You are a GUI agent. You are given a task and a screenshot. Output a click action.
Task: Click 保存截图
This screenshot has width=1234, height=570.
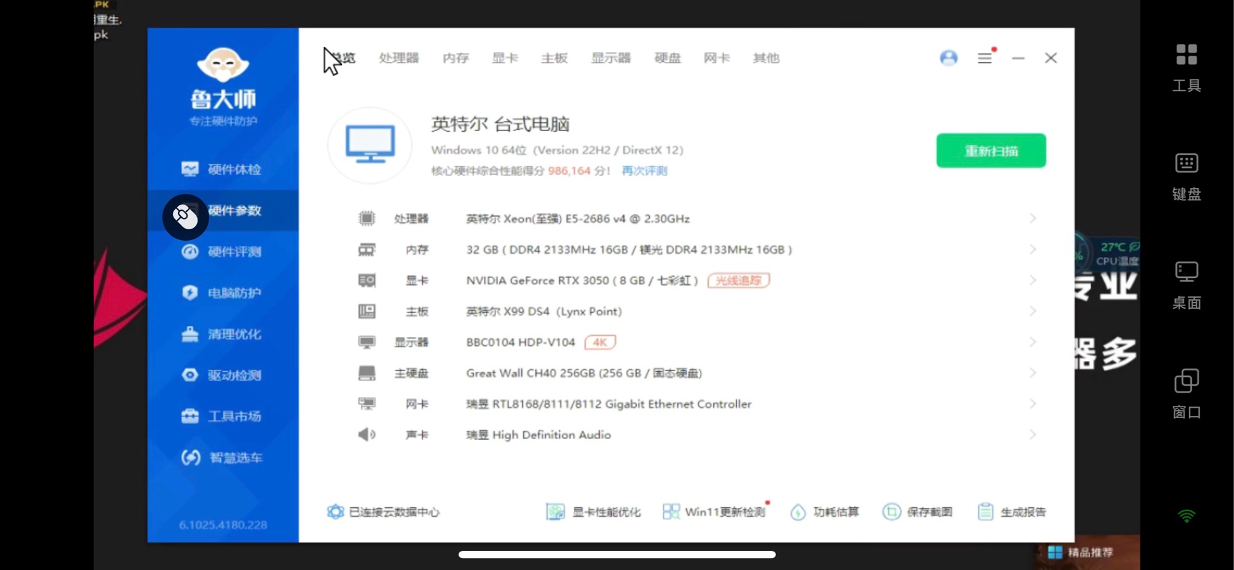[x=917, y=512]
